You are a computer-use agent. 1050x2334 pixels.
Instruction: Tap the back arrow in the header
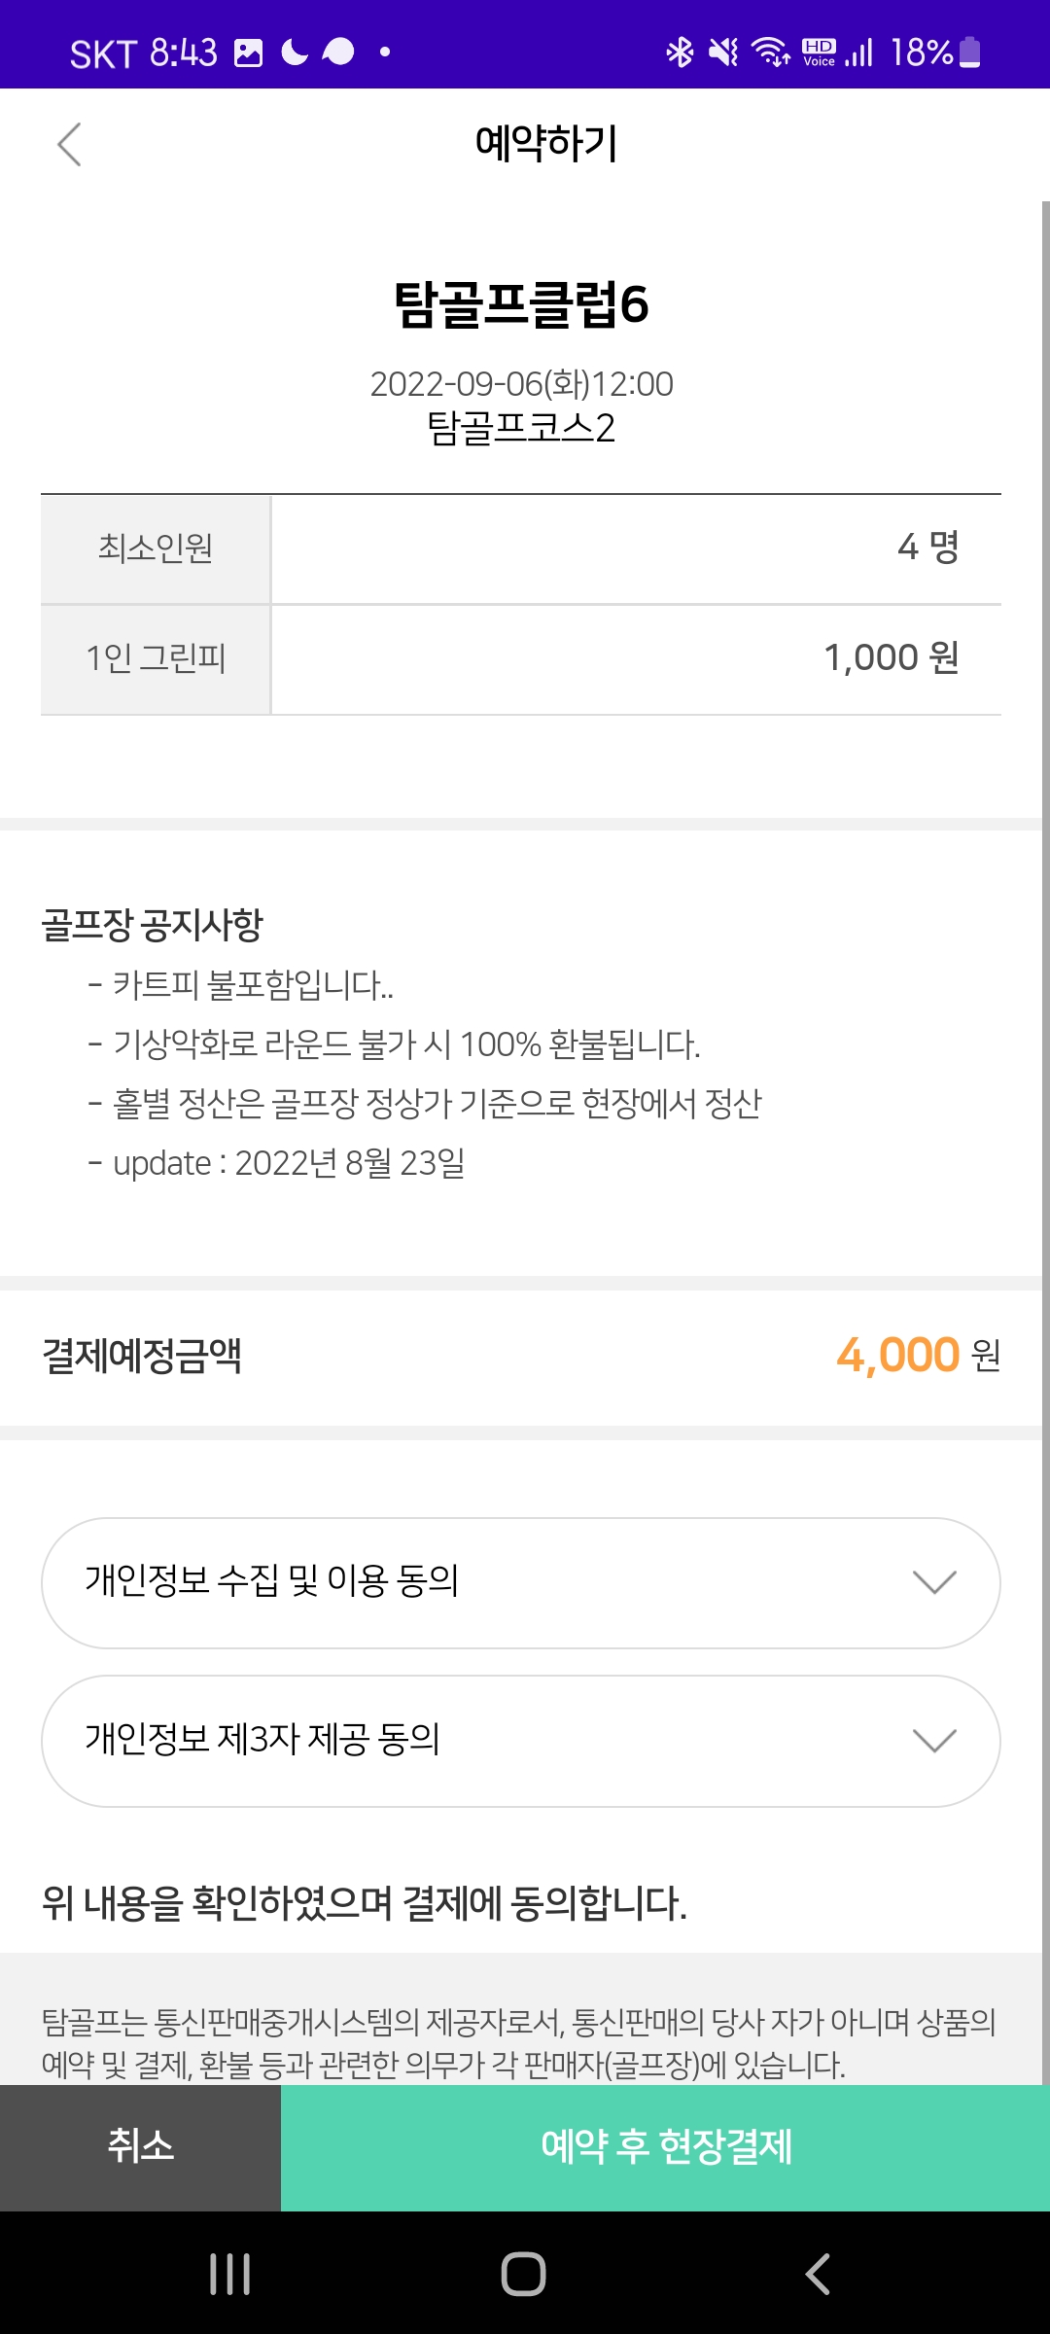[69, 145]
